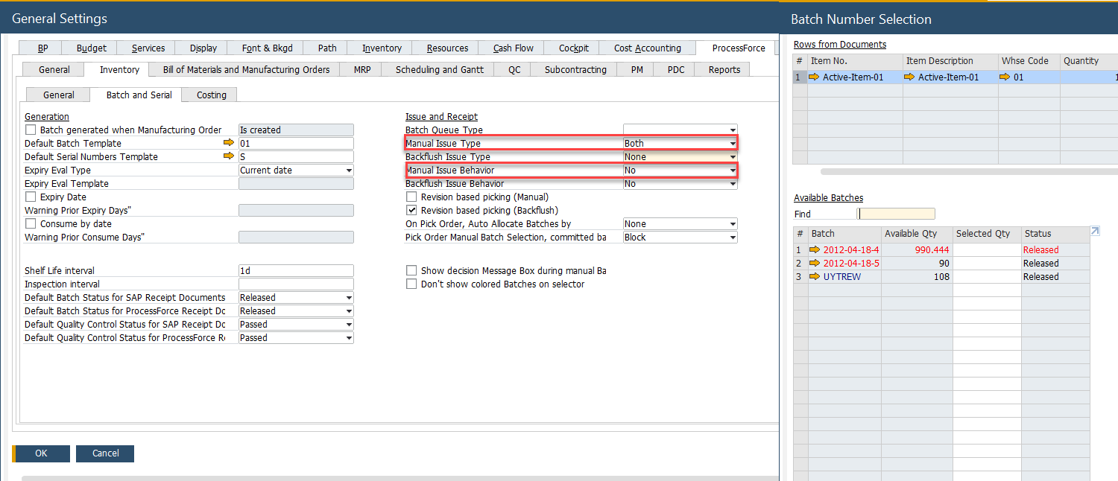Open link arrow for batch 2012-04-18-5
The image size is (1118, 481).
click(815, 264)
